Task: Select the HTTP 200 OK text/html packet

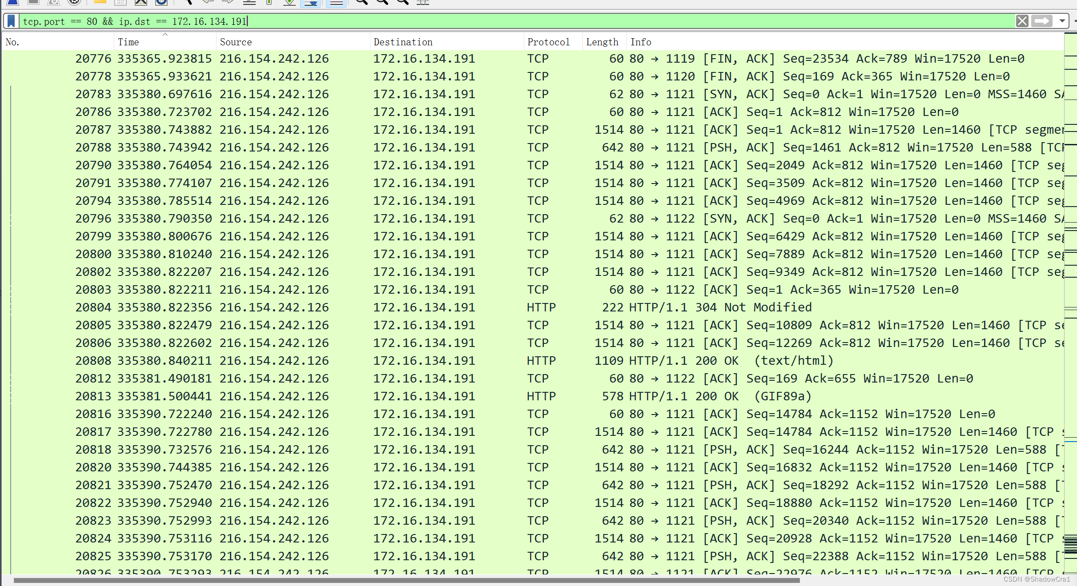Action: (x=533, y=361)
